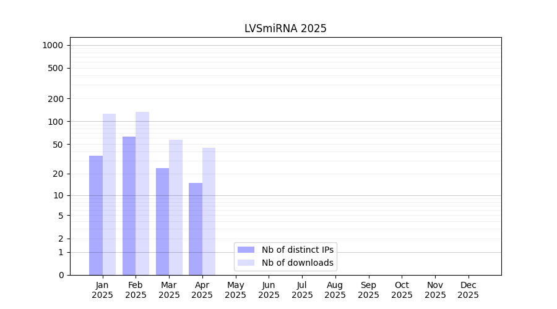Select the Dec 2025 x-axis label
This screenshot has width=557, height=309.
tap(468, 290)
